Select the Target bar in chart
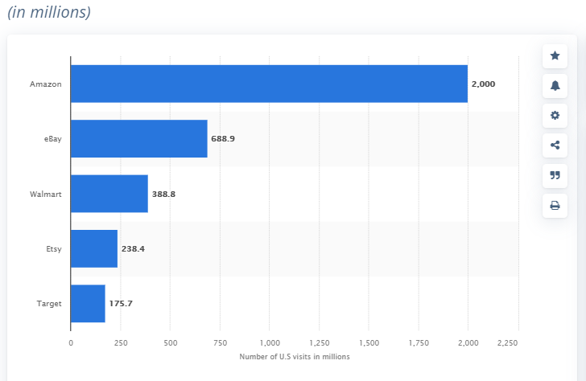Viewport: 586px width, 381px height. (89, 303)
